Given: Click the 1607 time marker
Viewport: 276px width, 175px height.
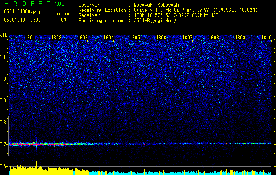Looking at the screenshot, I should [188, 38].
